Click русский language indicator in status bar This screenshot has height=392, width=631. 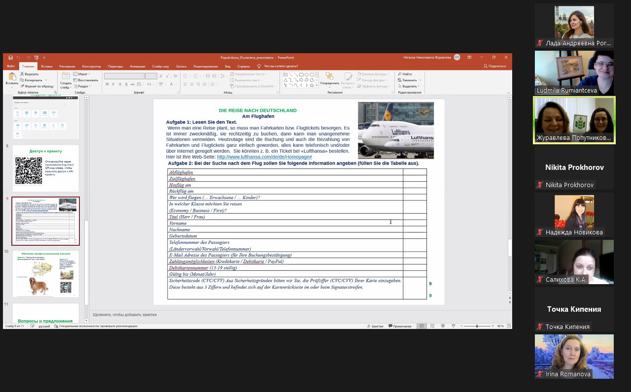(x=44, y=326)
